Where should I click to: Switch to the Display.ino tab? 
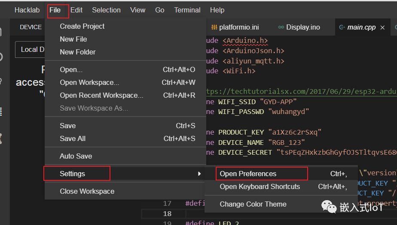(x=303, y=27)
